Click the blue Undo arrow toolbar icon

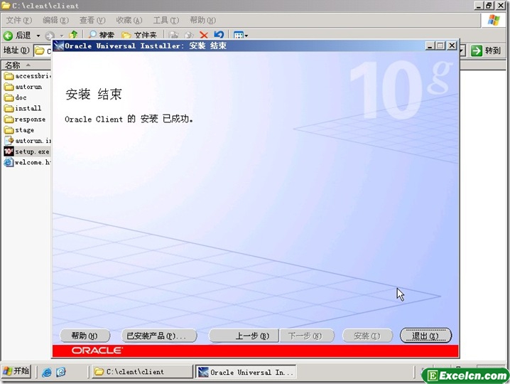[x=219, y=35]
